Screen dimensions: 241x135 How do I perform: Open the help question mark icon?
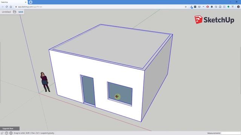(6, 133)
